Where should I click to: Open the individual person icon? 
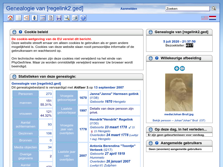pos(34,18)
